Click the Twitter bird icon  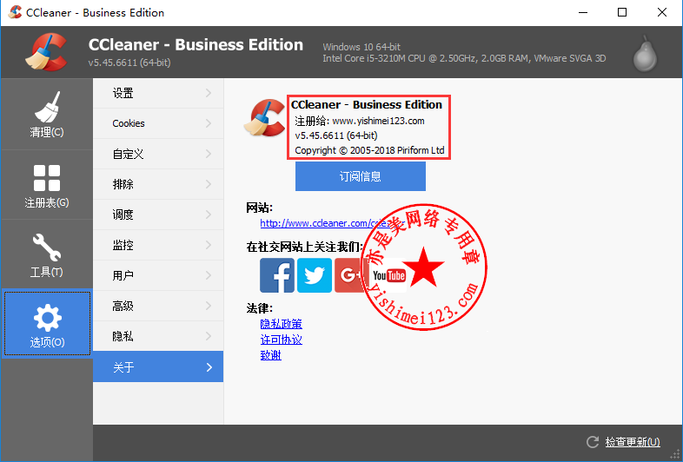(x=315, y=275)
